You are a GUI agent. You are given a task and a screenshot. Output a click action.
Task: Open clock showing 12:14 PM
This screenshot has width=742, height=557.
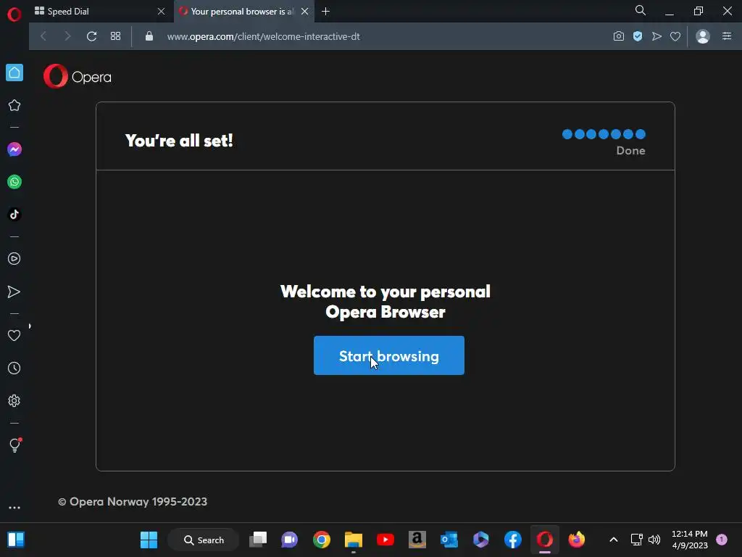point(690,540)
